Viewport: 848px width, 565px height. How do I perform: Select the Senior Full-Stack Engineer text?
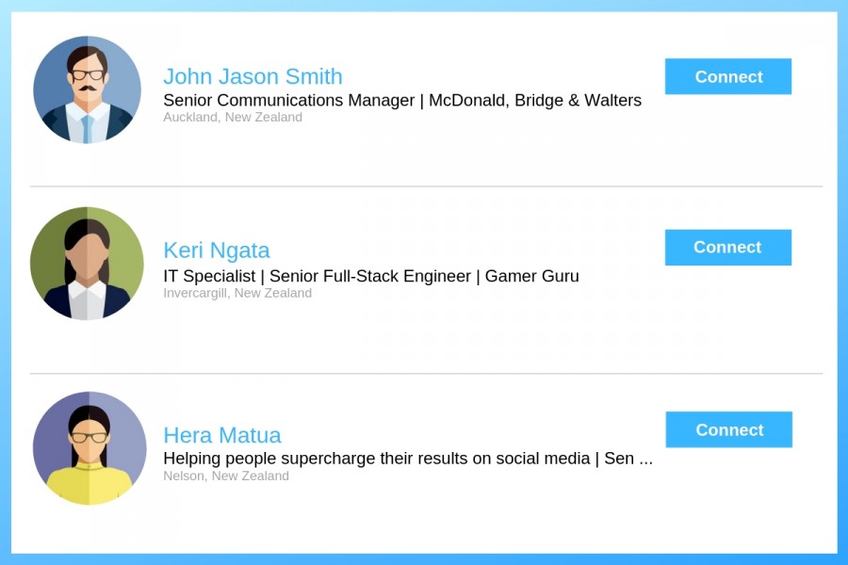pyautogui.click(x=370, y=276)
